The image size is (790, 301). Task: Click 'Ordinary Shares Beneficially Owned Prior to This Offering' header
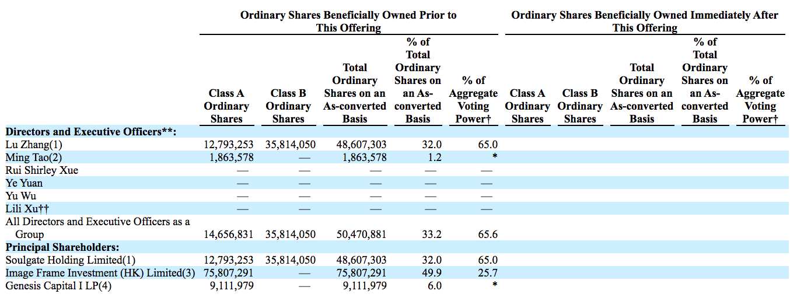[349, 22]
